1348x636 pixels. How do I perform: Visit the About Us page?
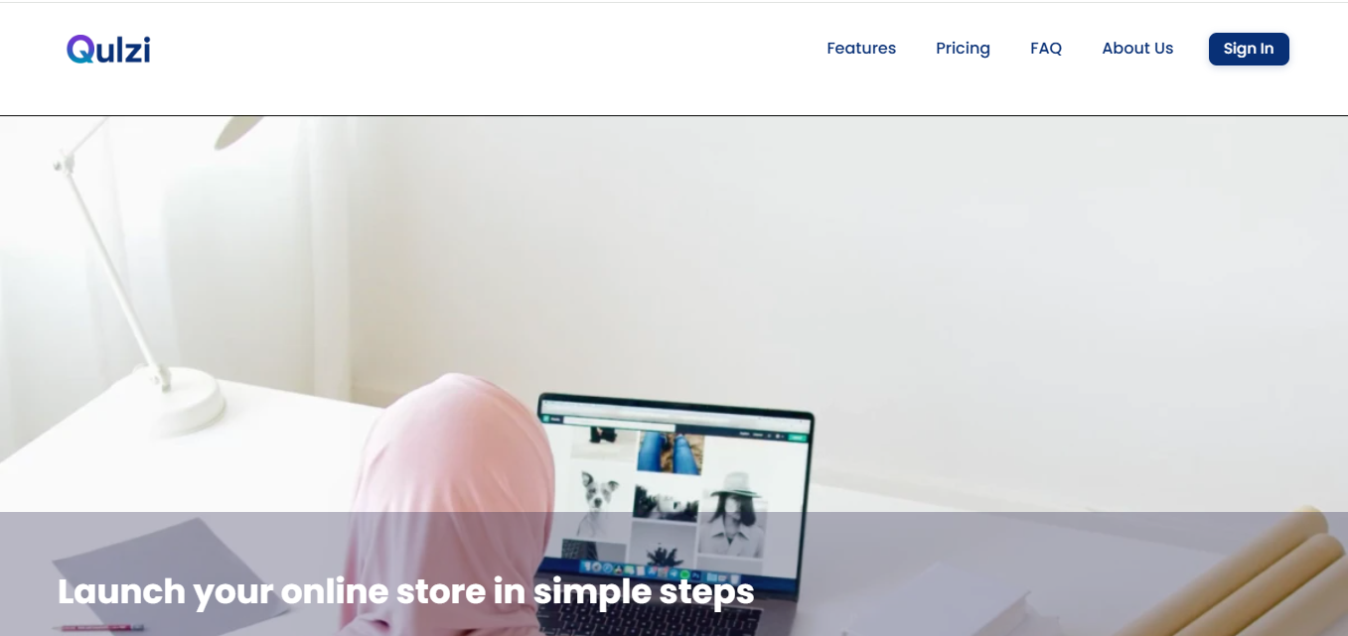pos(1137,49)
